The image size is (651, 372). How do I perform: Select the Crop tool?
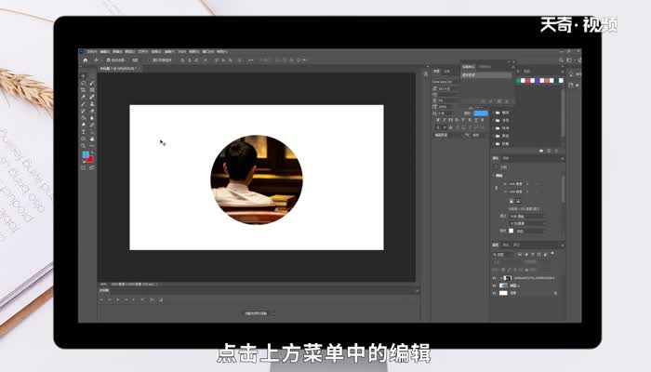(84, 98)
